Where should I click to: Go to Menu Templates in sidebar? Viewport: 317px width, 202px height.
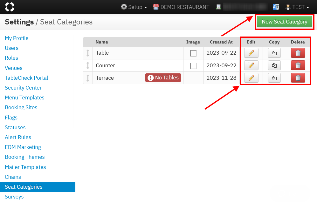(x=24, y=98)
